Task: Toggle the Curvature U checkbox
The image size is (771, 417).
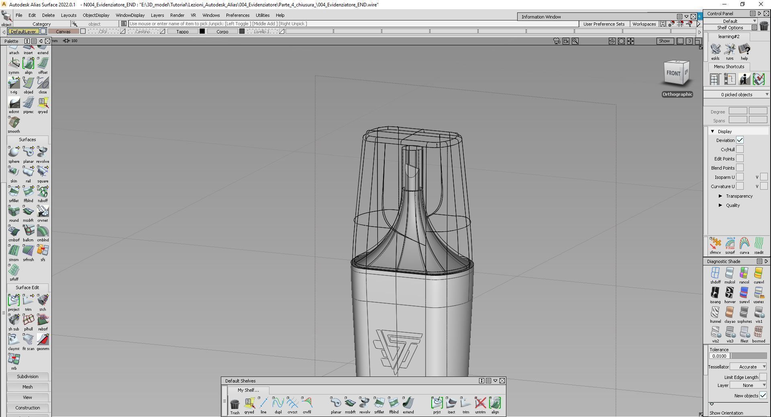Action: click(x=740, y=186)
